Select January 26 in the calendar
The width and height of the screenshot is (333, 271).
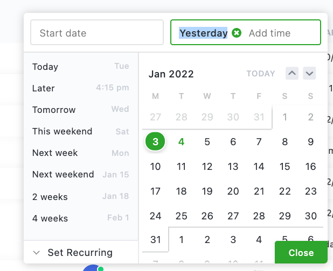click(207, 216)
